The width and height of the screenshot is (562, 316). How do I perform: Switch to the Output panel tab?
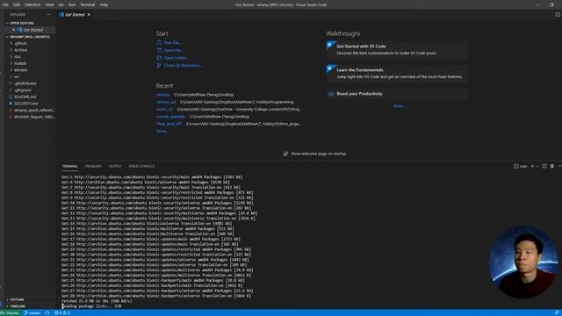pyautogui.click(x=115, y=166)
